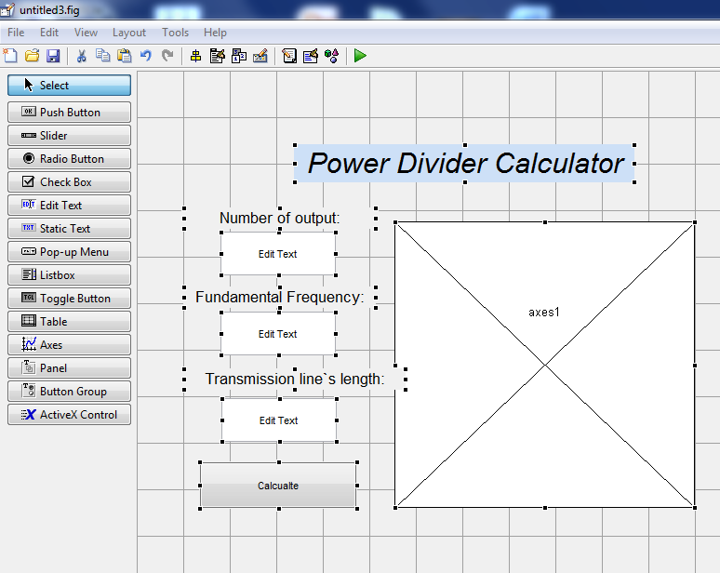Image resolution: width=720 pixels, height=573 pixels.
Task: Open the Layout menu
Action: coord(129,33)
